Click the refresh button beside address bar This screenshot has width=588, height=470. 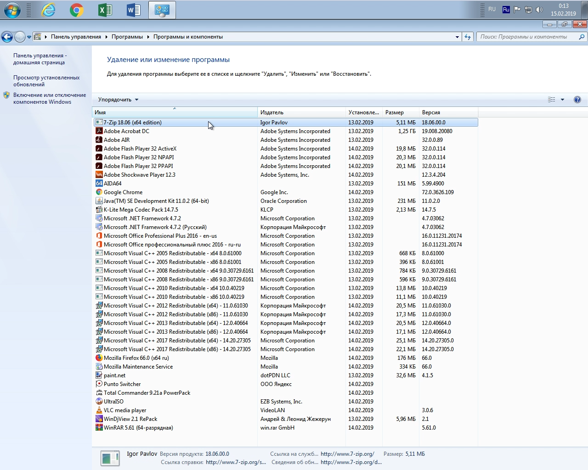point(468,37)
